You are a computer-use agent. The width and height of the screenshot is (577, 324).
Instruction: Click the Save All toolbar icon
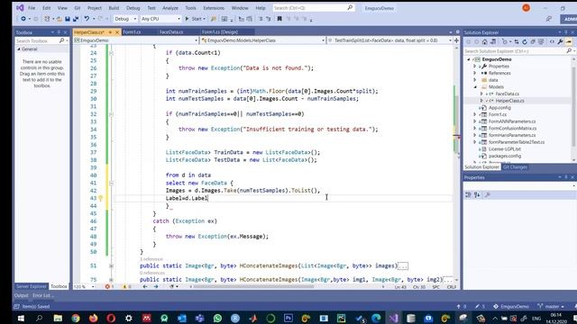click(76, 19)
